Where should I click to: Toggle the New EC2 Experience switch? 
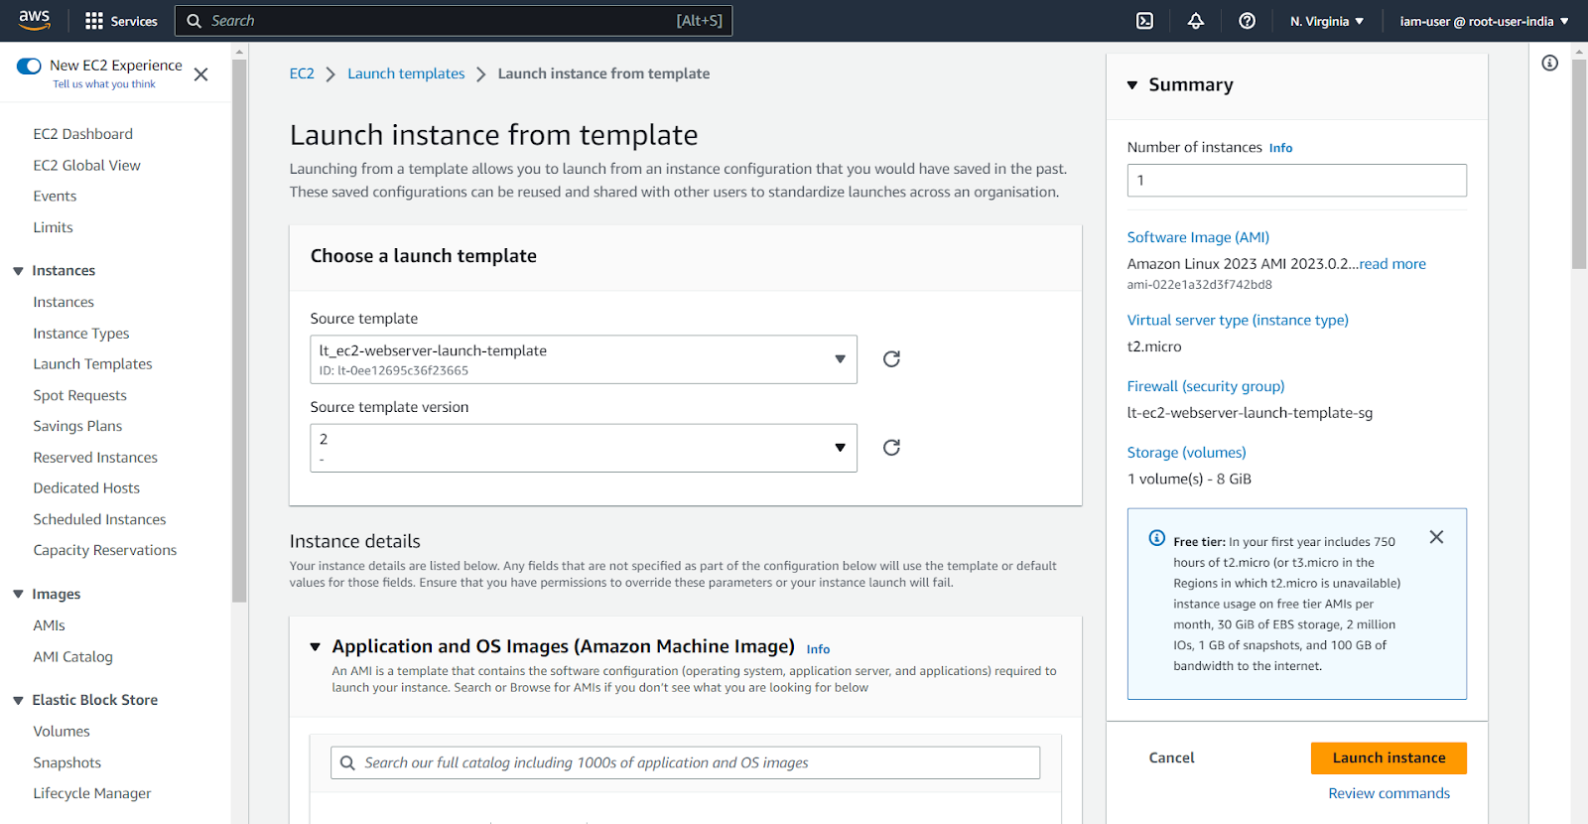coord(30,66)
